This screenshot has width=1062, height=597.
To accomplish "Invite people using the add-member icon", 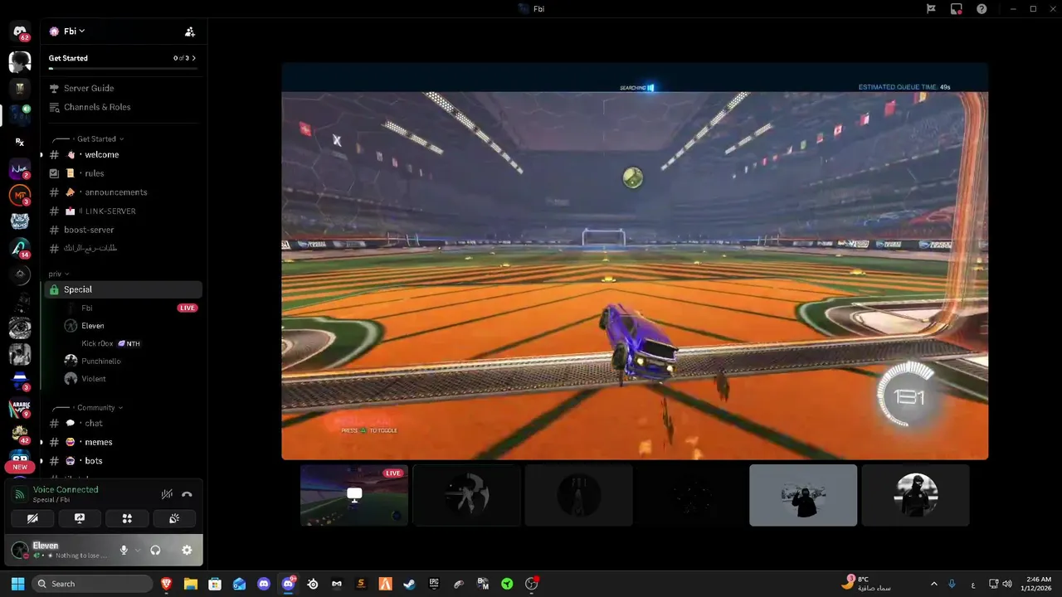I will click(x=190, y=32).
